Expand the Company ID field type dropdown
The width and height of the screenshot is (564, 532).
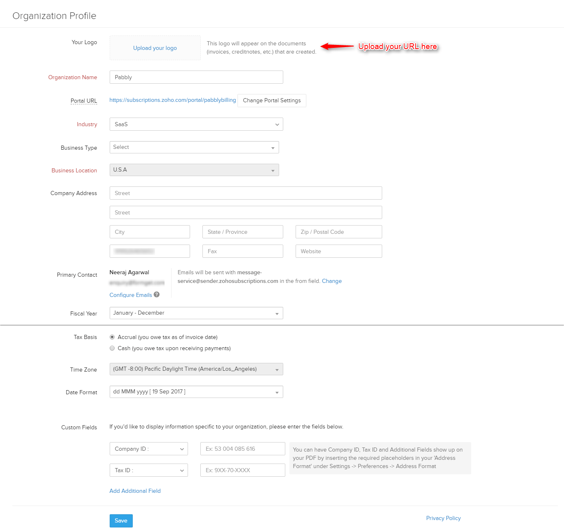tap(149, 449)
